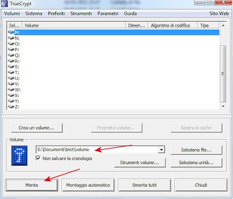The width and height of the screenshot is (233, 199).
Task: Open the volume path dropdown arrow
Action: pyautogui.click(x=162, y=150)
